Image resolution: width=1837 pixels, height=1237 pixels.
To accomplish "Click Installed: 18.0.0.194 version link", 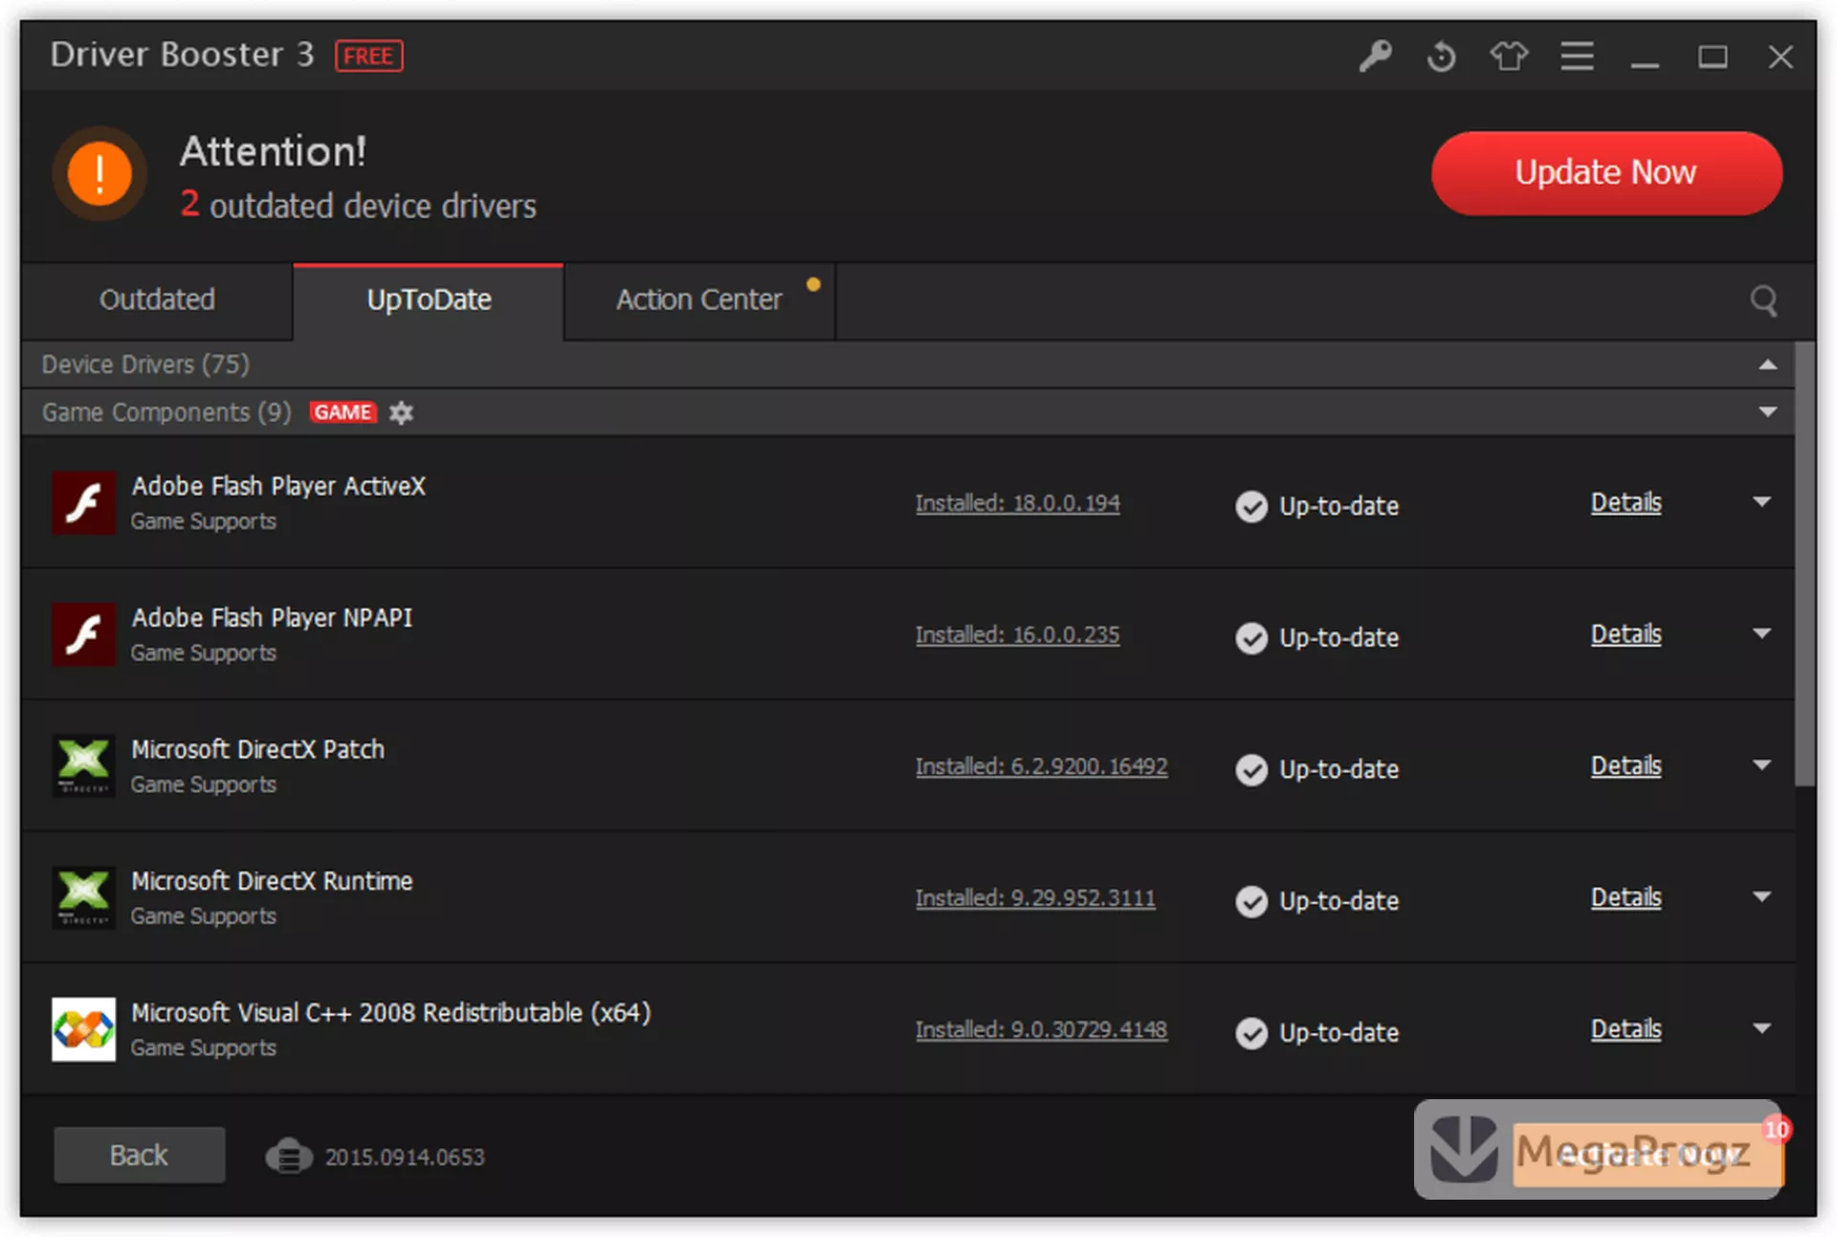I will (x=1017, y=503).
